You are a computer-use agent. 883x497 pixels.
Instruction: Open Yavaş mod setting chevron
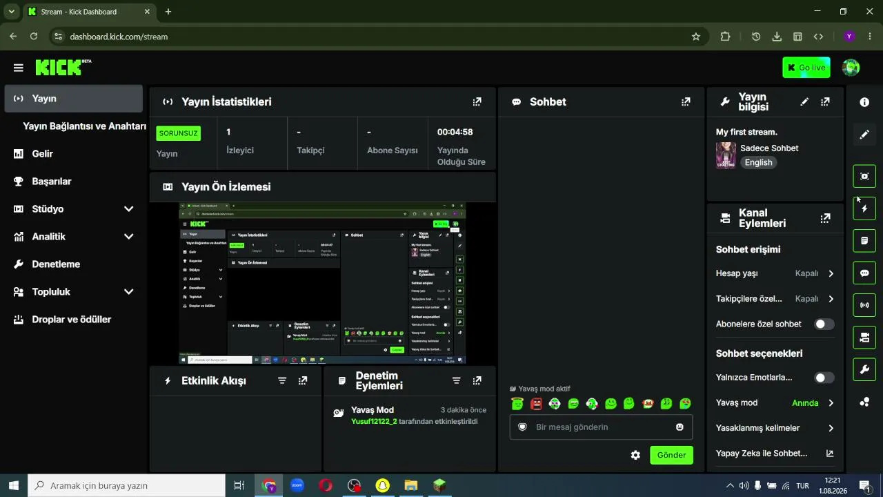[x=831, y=403]
